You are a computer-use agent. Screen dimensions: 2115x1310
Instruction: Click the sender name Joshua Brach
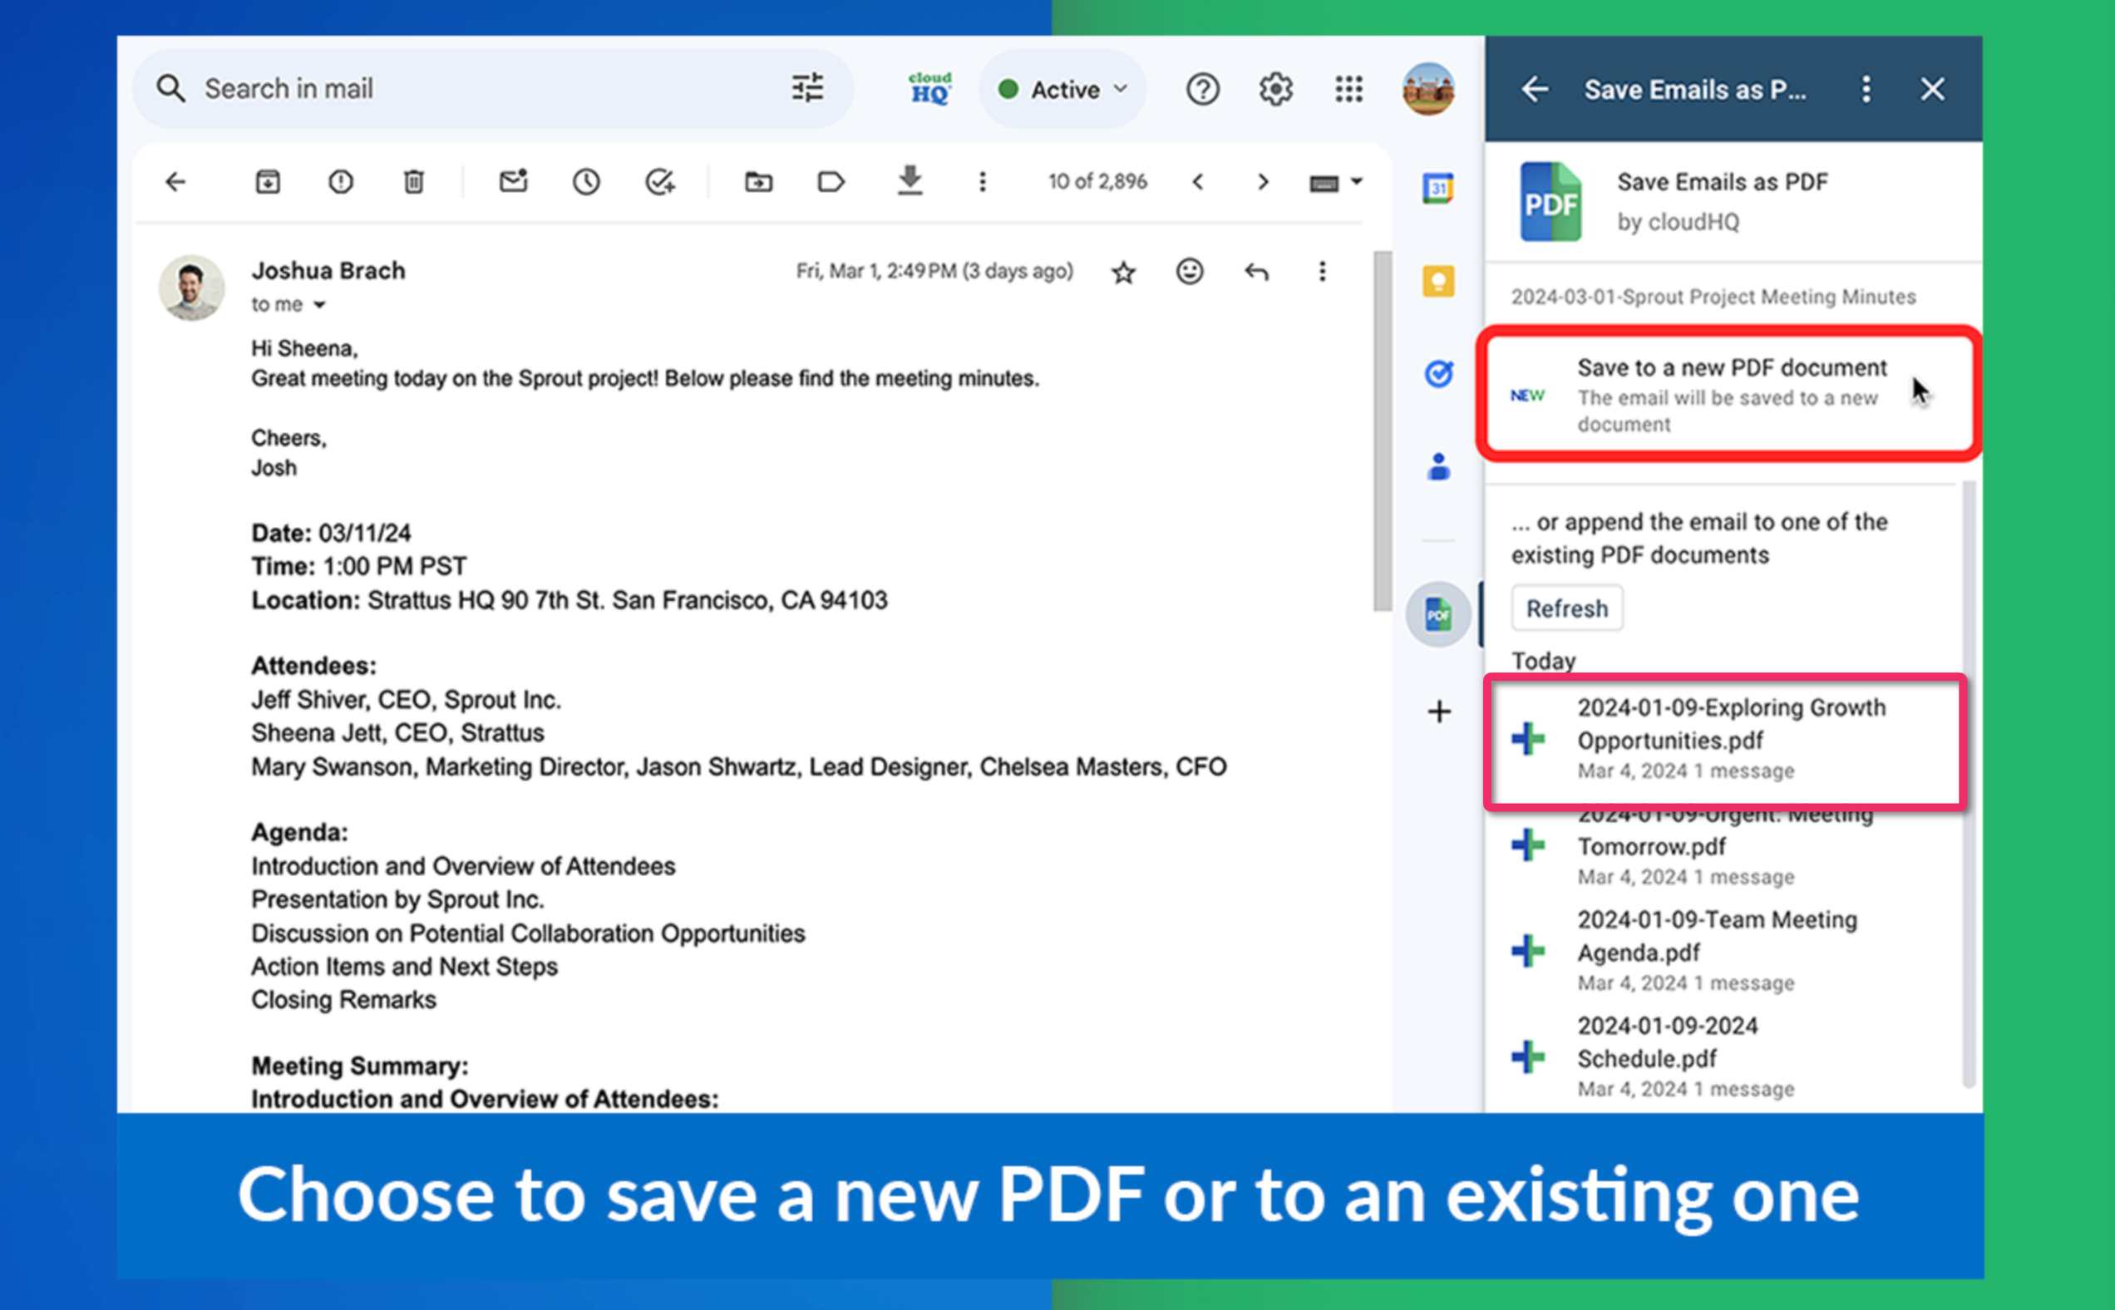coord(328,271)
